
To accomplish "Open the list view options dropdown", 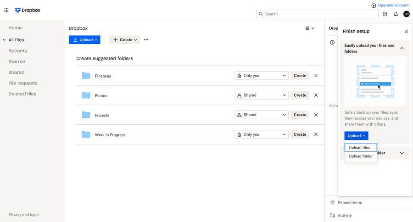I will [x=309, y=28].
